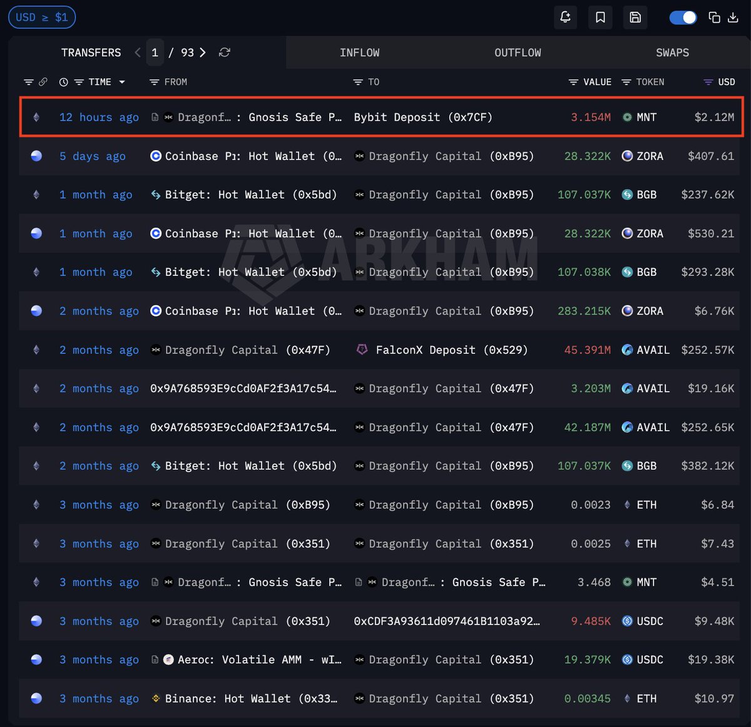Go to previous page arrow
Screen dimensions: 751x727
(x=138, y=53)
